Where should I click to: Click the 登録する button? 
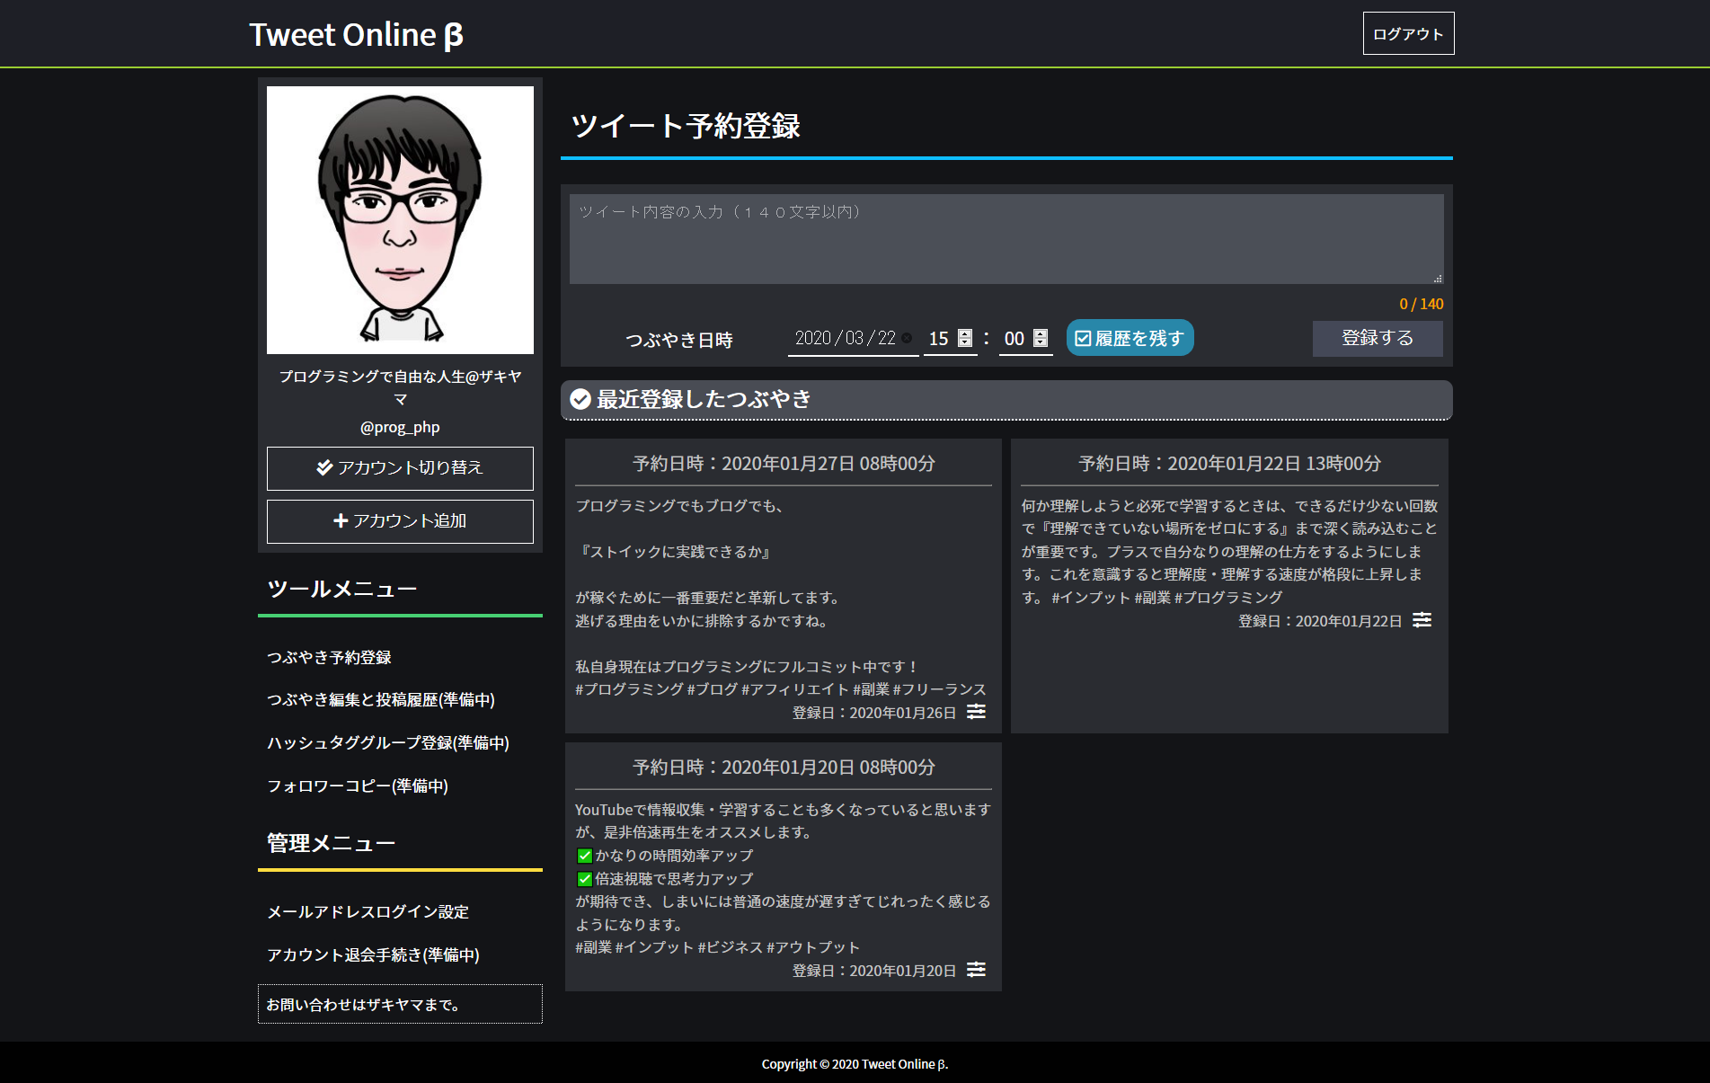click(x=1378, y=338)
